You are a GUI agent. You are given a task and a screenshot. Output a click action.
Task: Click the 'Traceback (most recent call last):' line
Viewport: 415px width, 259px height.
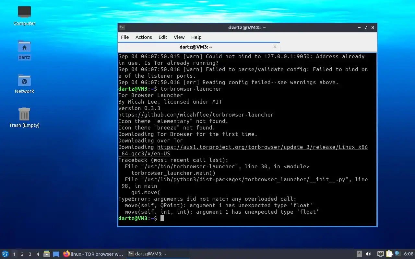pos(173,160)
